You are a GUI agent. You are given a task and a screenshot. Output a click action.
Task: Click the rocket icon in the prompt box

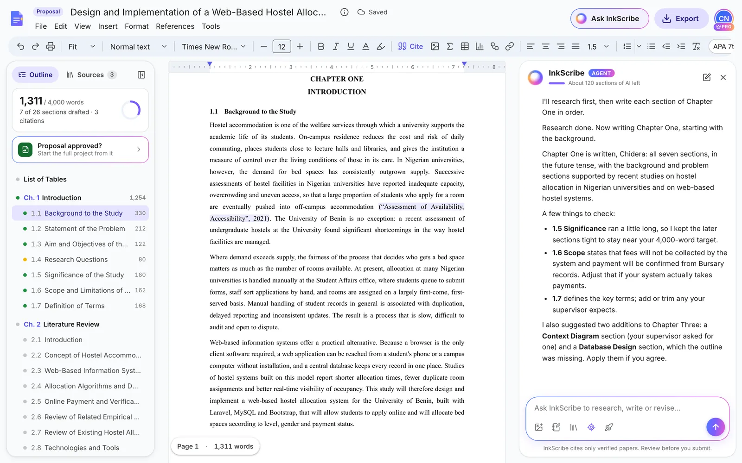[x=609, y=427]
